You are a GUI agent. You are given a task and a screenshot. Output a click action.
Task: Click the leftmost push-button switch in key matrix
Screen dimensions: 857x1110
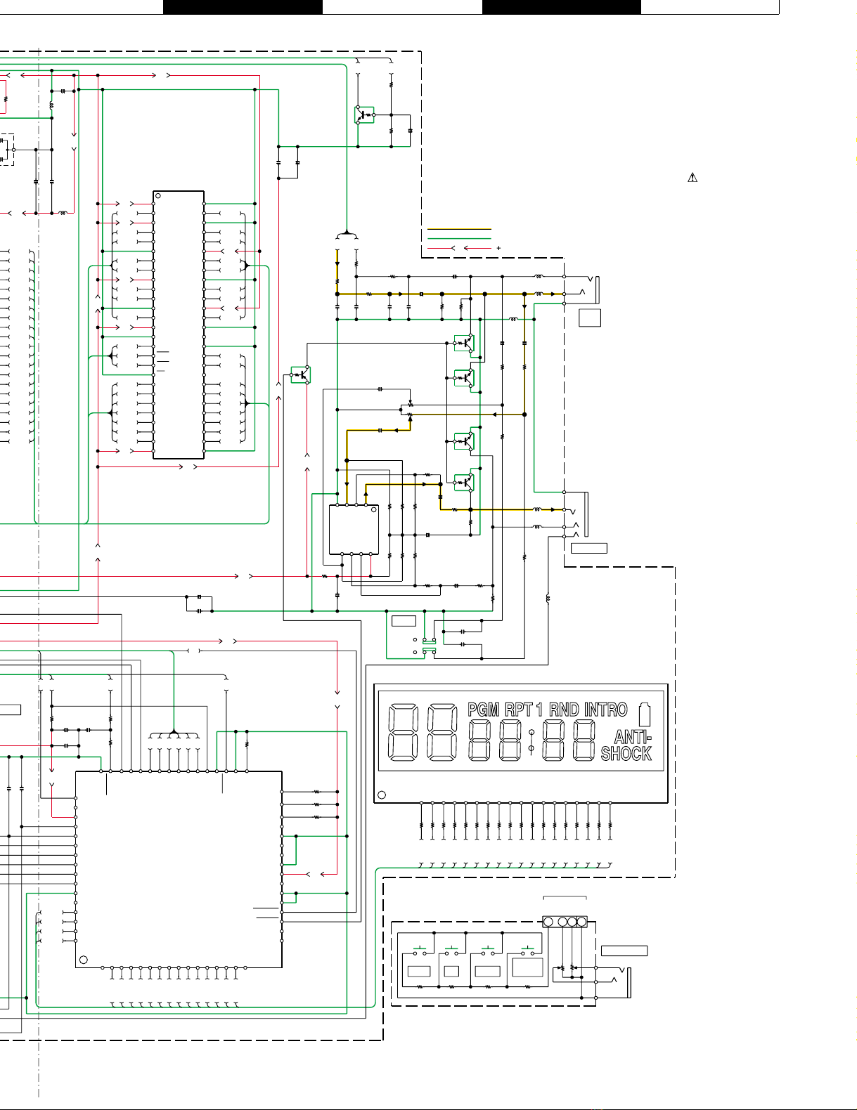(420, 952)
